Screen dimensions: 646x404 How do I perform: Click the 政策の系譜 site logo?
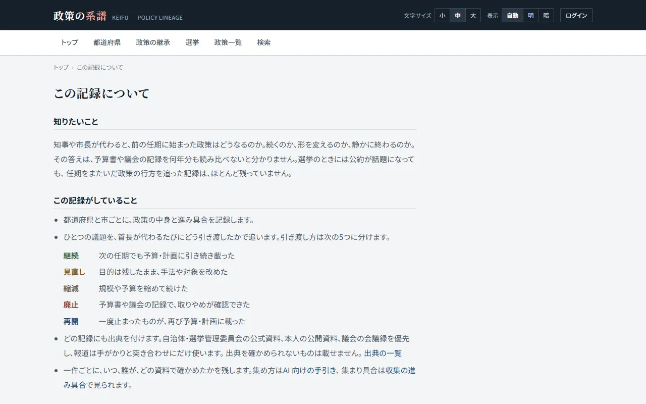click(80, 16)
